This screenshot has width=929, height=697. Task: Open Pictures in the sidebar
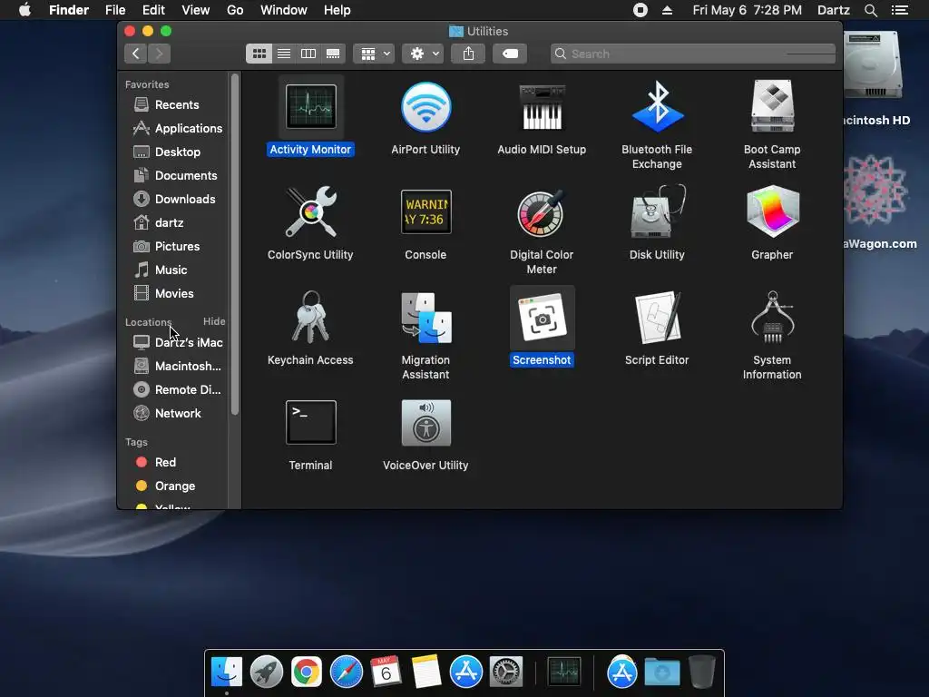coord(177,246)
